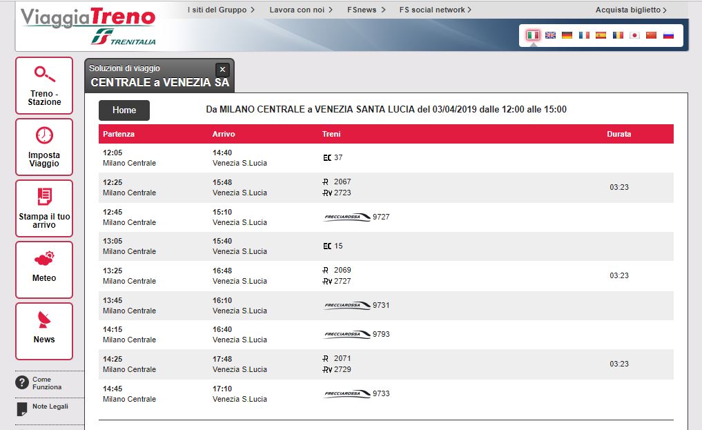The width and height of the screenshot is (702, 430).
Task: Select the 12:05 departure time
Action: (x=113, y=153)
